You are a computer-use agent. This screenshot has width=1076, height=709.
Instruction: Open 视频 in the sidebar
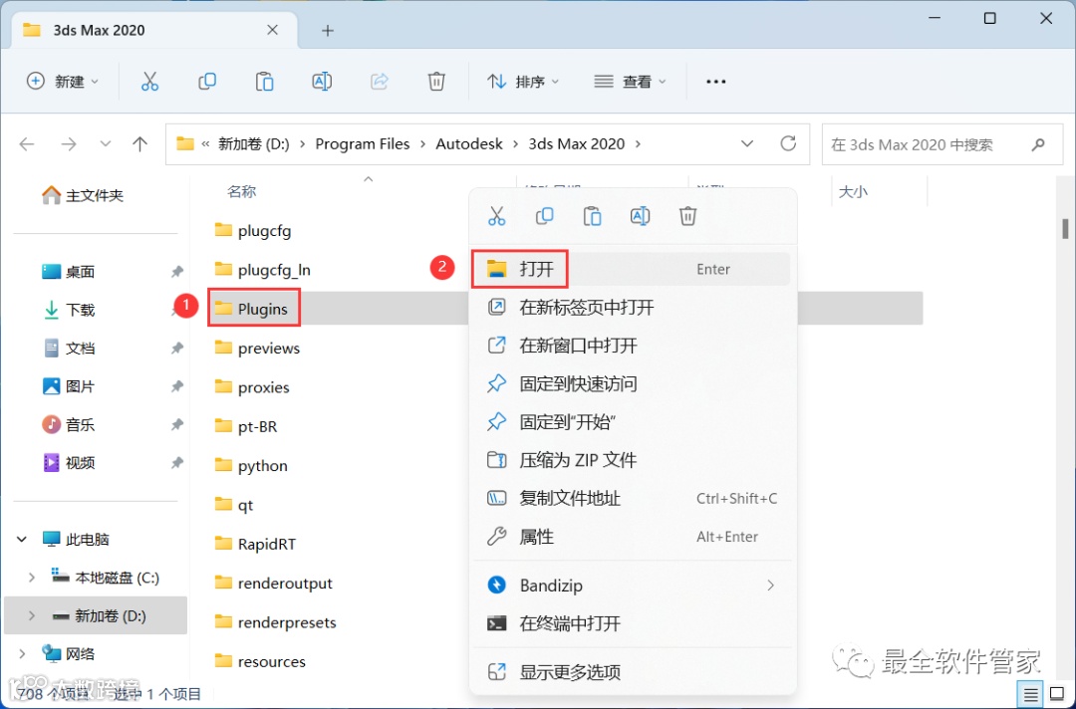pos(69,463)
